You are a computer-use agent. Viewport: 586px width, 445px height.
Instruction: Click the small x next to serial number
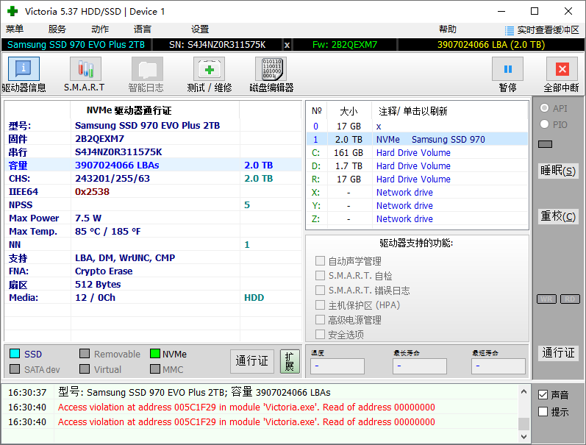pos(287,45)
